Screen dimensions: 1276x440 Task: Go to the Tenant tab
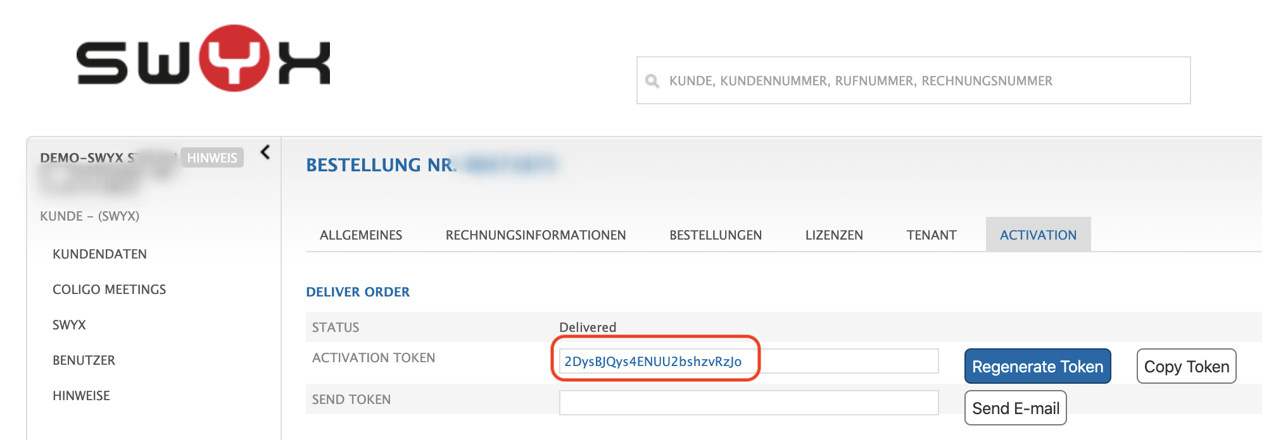pos(931,235)
